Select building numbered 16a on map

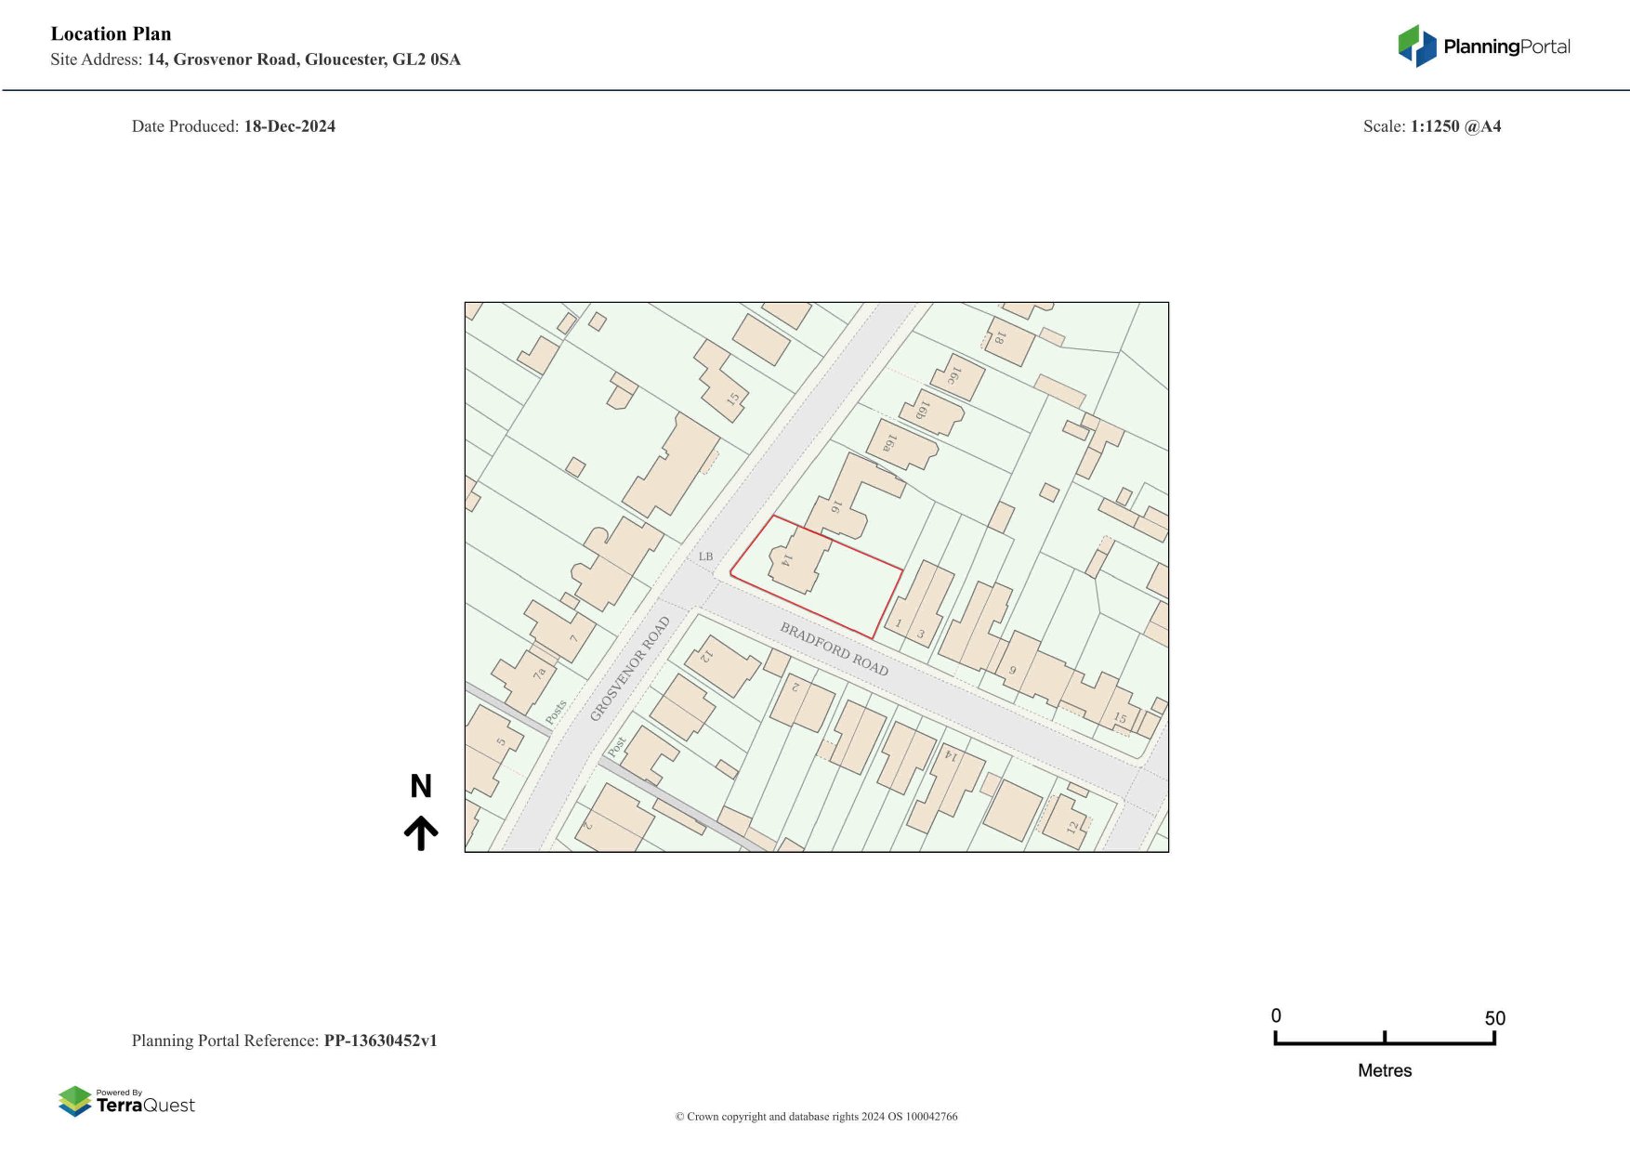click(898, 445)
